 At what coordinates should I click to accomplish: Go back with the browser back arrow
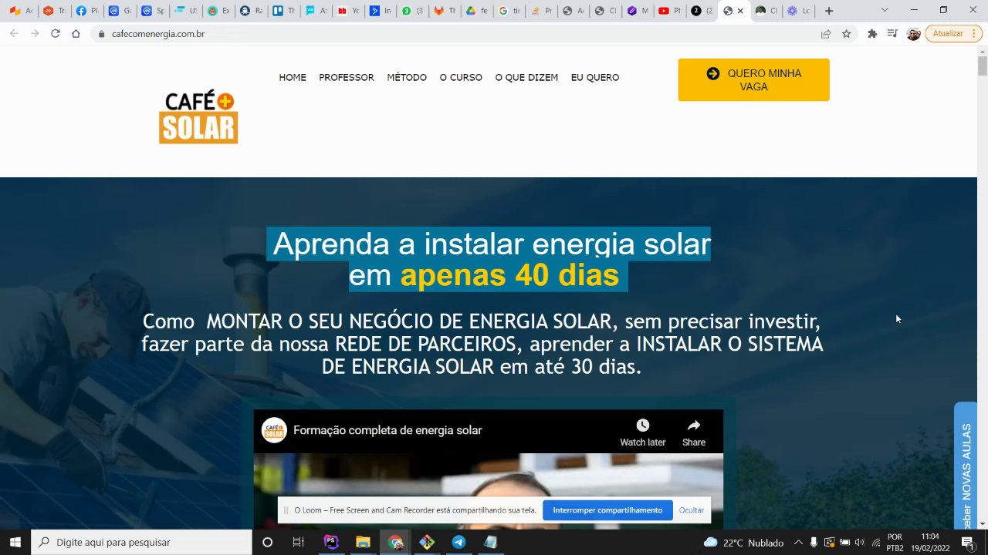tap(14, 34)
